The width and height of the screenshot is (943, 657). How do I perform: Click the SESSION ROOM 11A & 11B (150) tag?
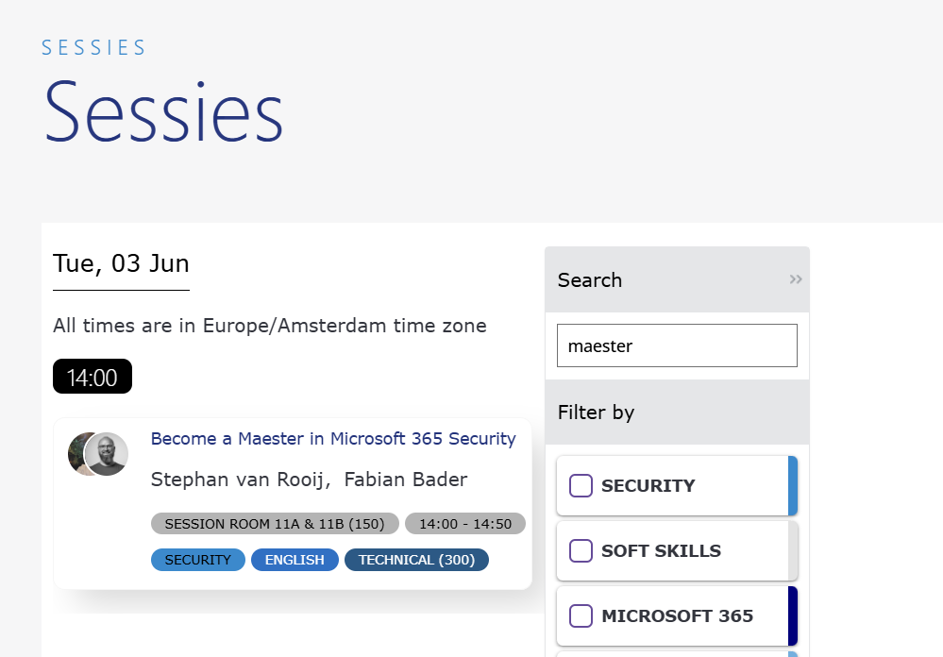click(275, 524)
